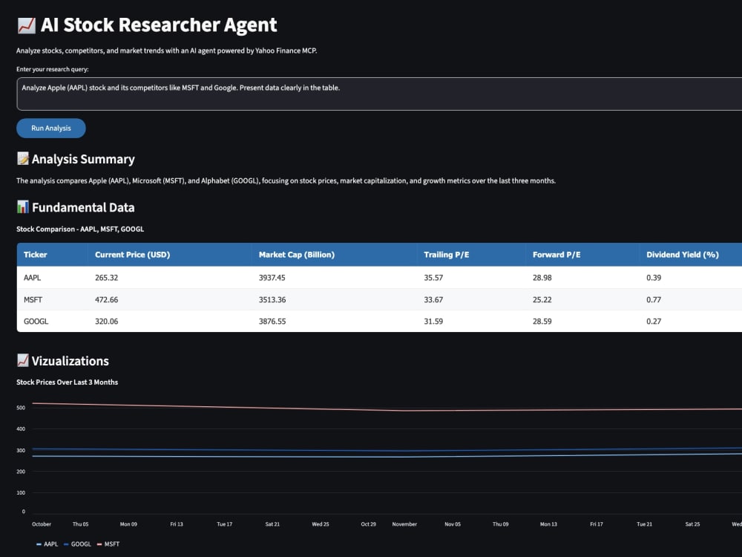Click GOOGL price value 320.06
This screenshot has height=557, width=742.
tap(106, 321)
